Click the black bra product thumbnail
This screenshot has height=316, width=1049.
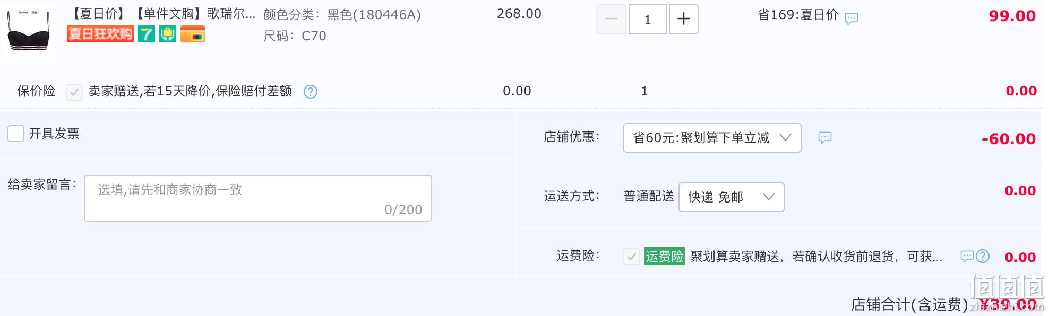(x=29, y=31)
